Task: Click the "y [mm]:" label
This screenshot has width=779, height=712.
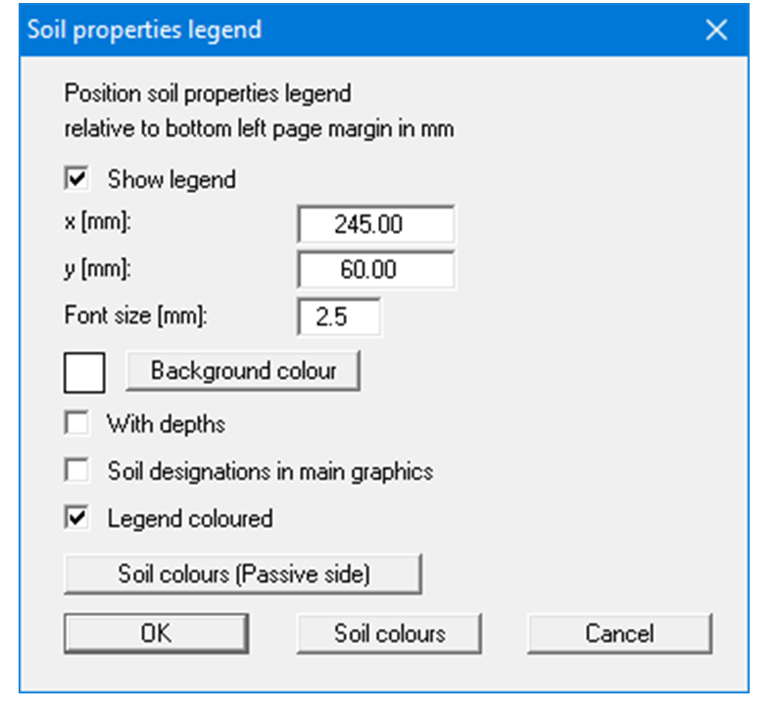Action: tap(98, 267)
